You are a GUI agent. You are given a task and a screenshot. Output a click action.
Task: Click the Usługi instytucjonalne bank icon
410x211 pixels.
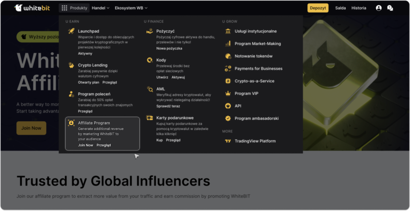point(228,31)
